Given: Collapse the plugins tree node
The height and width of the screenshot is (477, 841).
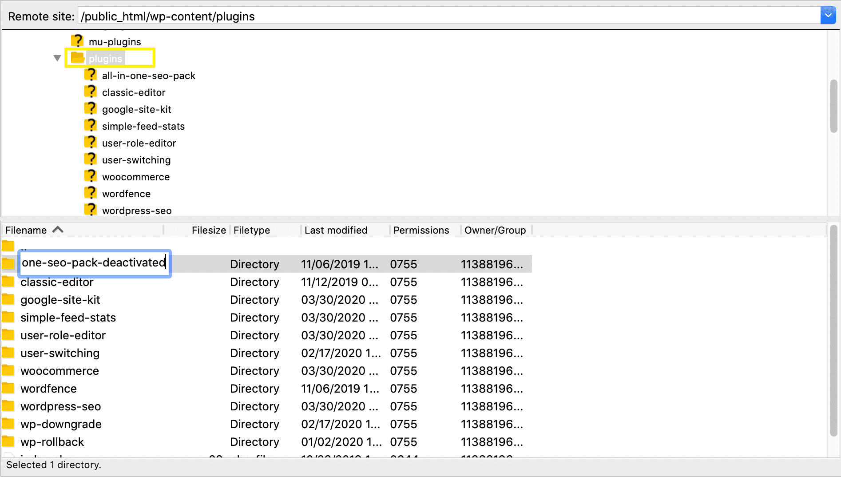Looking at the screenshot, I should click(57, 58).
